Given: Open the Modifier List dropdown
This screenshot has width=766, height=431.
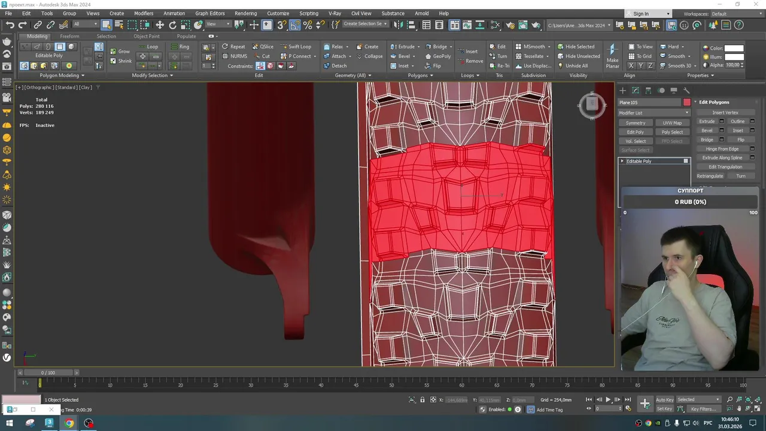Looking at the screenshot, I should point(654,113).
